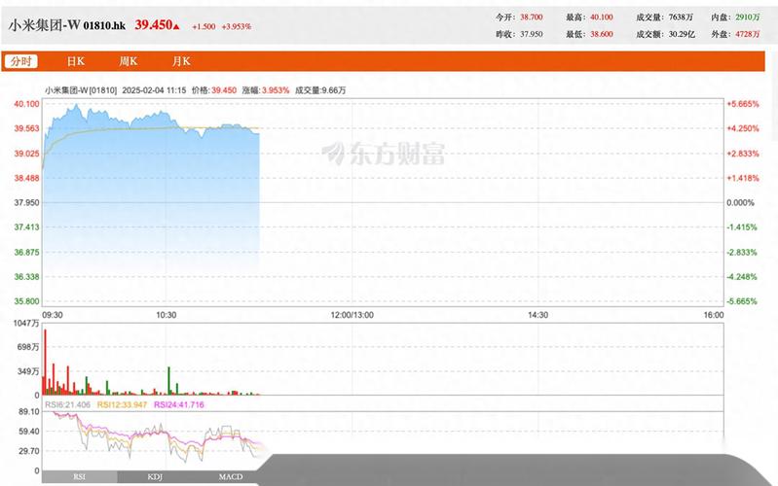This screenshot has height=486, width=778.
Task: Click the +1.500 price change value
Action: [204, 27]
